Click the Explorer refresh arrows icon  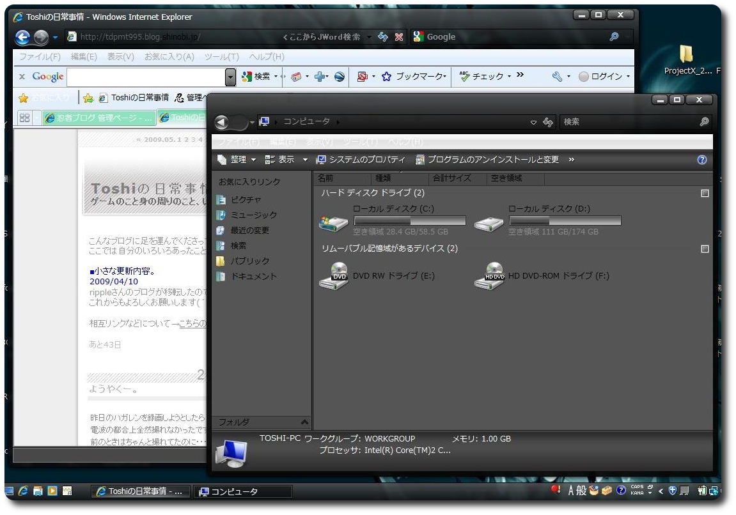[x=548, y=122]
